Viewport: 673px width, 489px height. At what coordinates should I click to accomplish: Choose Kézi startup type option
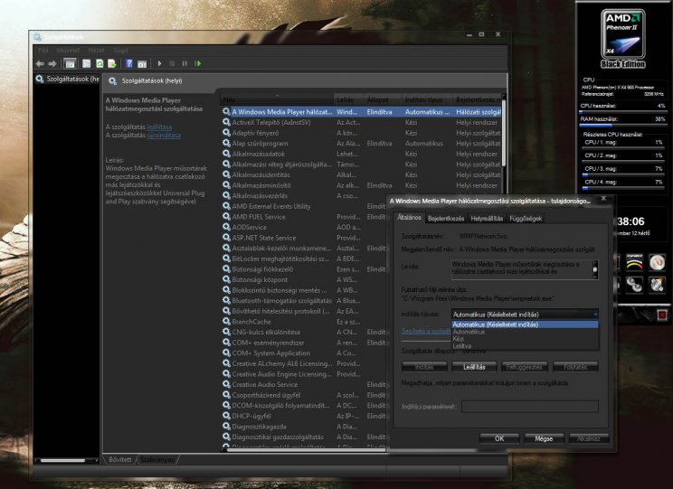pyautogui.click(x=525, y=339)
